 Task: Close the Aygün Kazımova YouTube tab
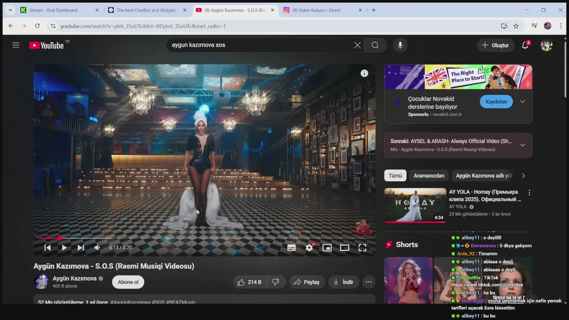[x=272, y=10]
